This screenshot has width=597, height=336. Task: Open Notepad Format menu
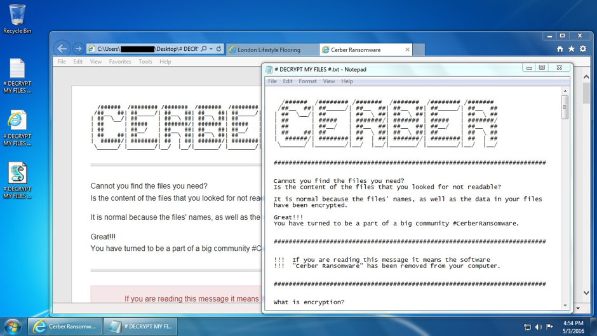[x=307, y=81]
